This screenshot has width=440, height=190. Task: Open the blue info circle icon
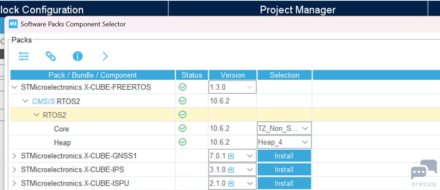[x=78, y=56]
